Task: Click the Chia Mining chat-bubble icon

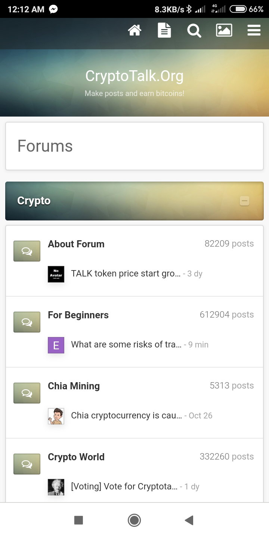Action: (27, 393)
